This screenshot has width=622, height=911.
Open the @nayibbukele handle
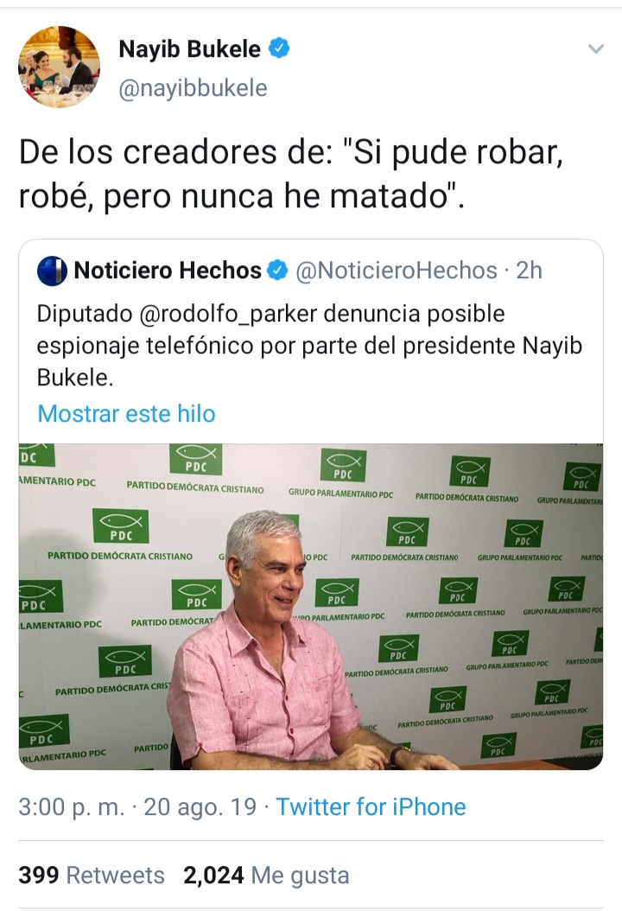coord(193,88)
